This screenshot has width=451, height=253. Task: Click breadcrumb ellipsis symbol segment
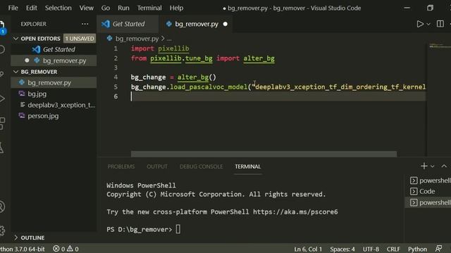169,39
